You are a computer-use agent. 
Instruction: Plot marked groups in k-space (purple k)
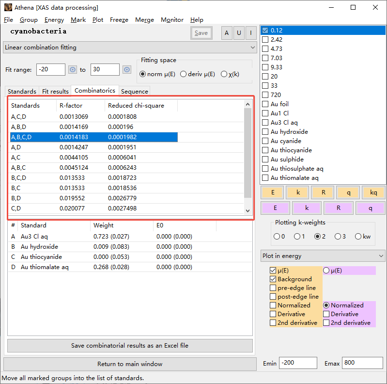307,208
